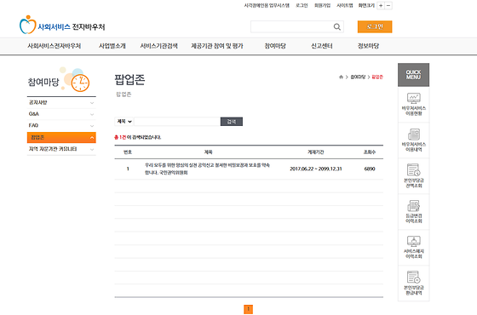The height and width of the screenshot is (315, 477).
Task: Open the 국민권익위원회 post title
Action: point(207,169)
